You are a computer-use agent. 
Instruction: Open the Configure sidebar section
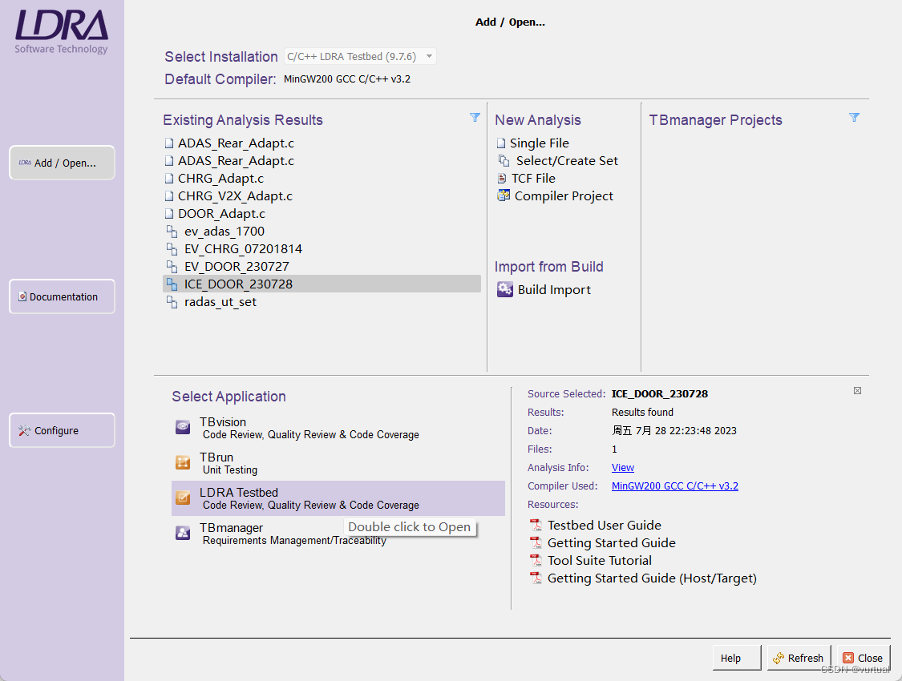point(62,430)
